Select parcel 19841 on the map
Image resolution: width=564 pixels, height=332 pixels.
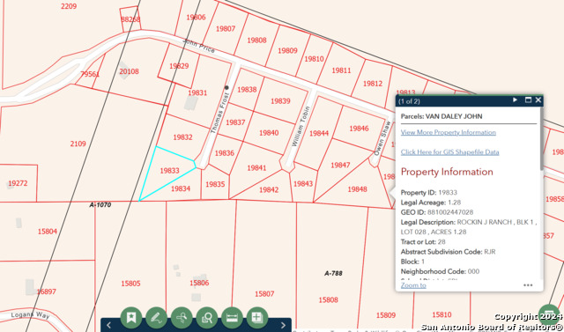pyautogui.click(x=256, y=168)
